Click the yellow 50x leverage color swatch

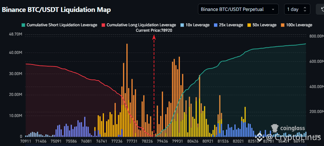coord(249,25)
